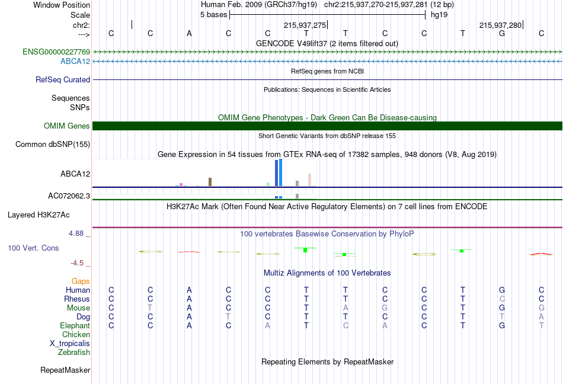The height and width of the screenshot is (384, 563).
Task: Select the Mouse species row label
Action: pyautogui.click(x=78, y=308)
